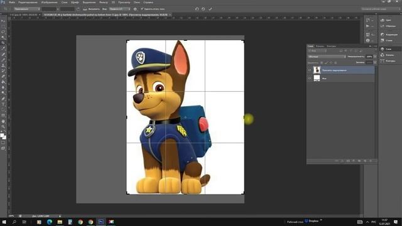Image resolution: width=402 pixels, height=226 pixels.
Task: Click the Straighten tool icon
Action: click(x=85, y=9)
